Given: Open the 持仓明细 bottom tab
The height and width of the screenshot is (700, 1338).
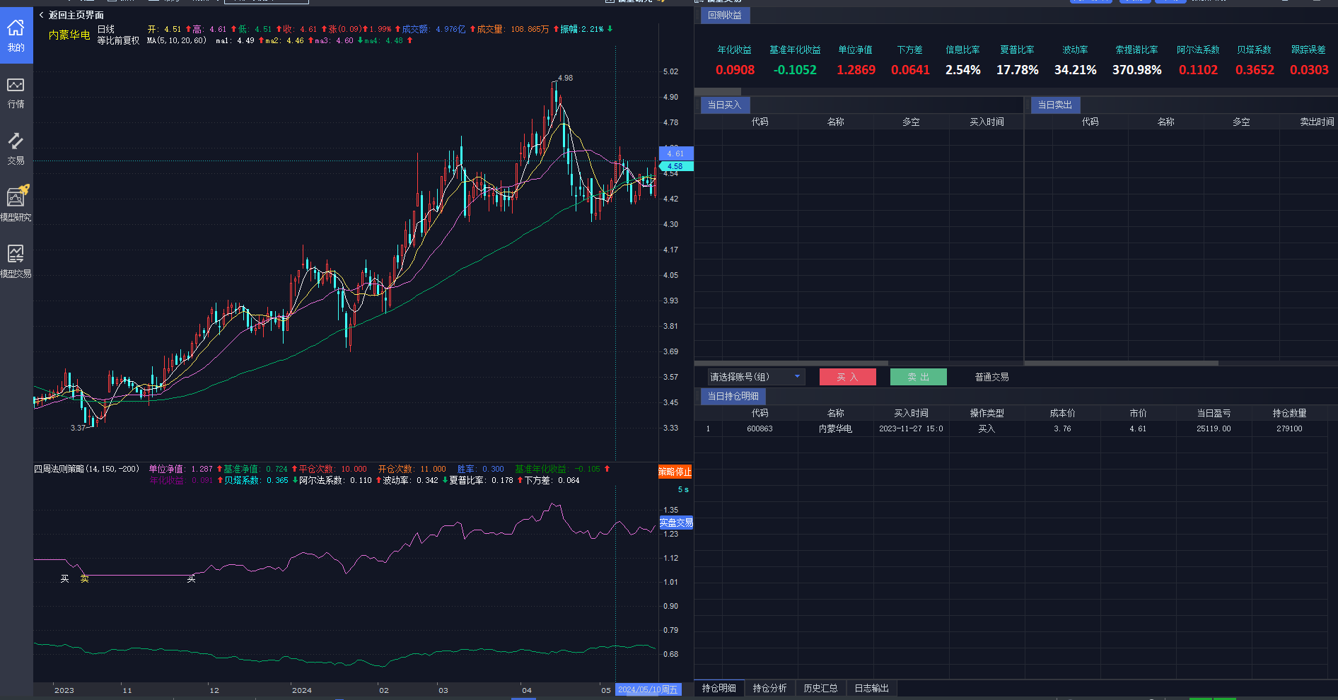Looking at the screenshot, I should pyautogui.click(x=719, y=688).
